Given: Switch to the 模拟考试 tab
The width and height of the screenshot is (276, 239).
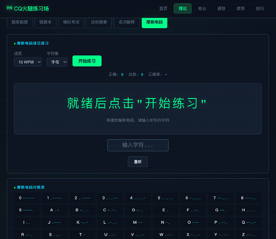Looking at the screenshot, I should (71, 22).
